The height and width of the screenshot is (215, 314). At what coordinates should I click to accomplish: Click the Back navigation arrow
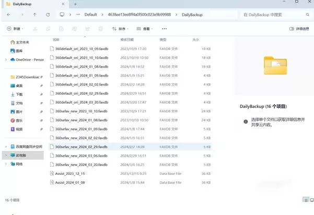9,15
